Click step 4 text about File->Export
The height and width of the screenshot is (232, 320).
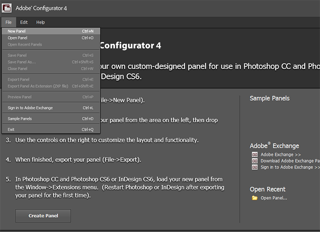(78, 160)
